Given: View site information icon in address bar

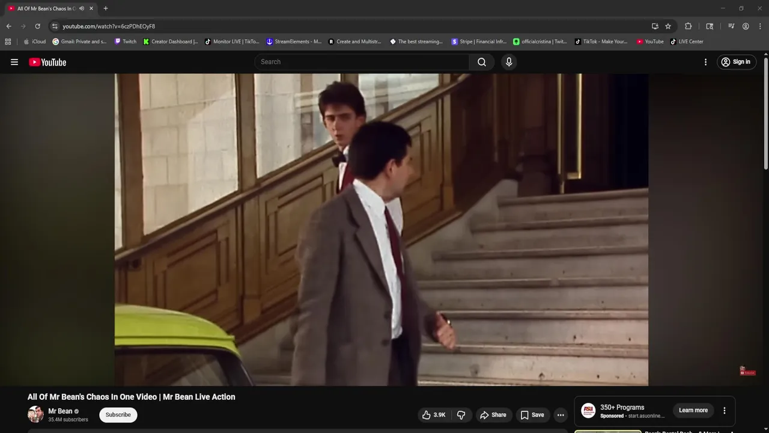Looking at the screenshot, I should click(x=55, y=26).
